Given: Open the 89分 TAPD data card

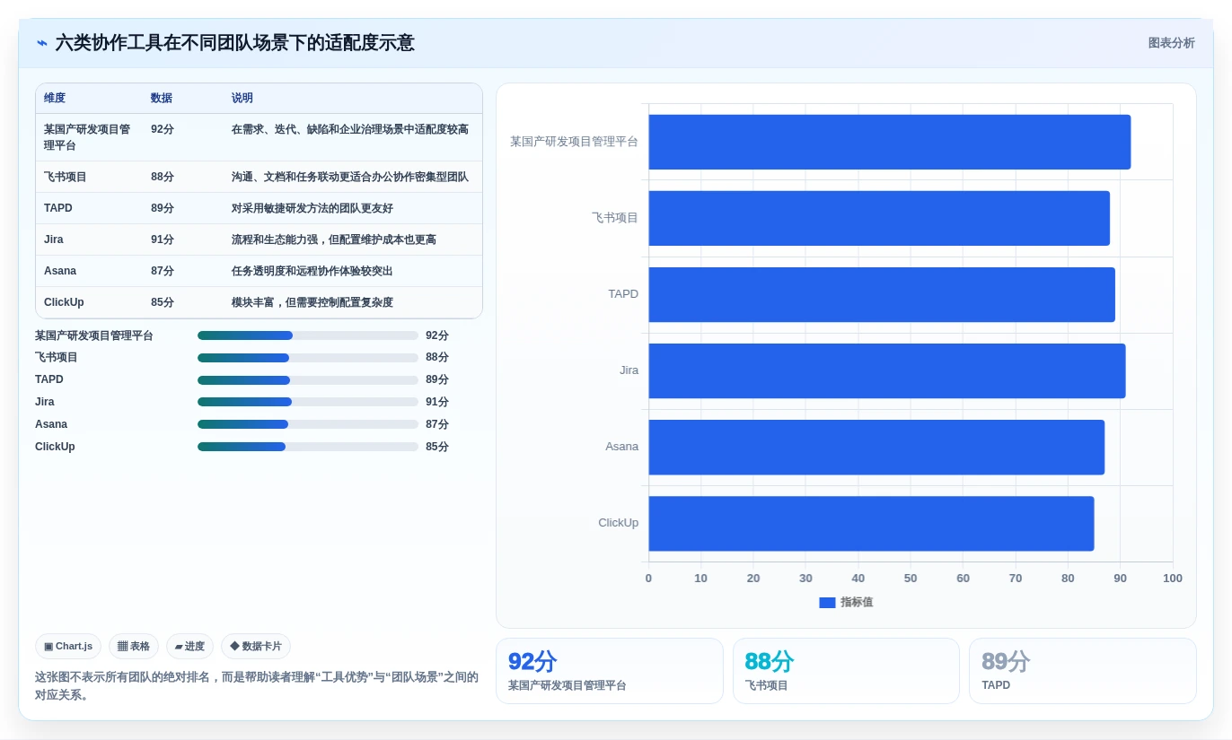Looking at the screenshot, I should point(1083,671).
